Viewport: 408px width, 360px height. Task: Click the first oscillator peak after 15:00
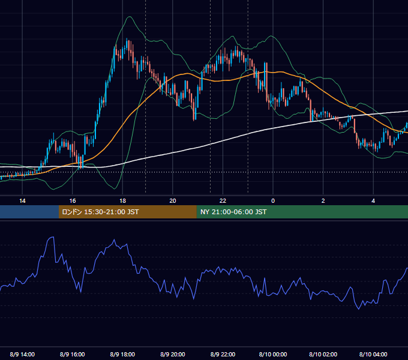tap(52, 237)
